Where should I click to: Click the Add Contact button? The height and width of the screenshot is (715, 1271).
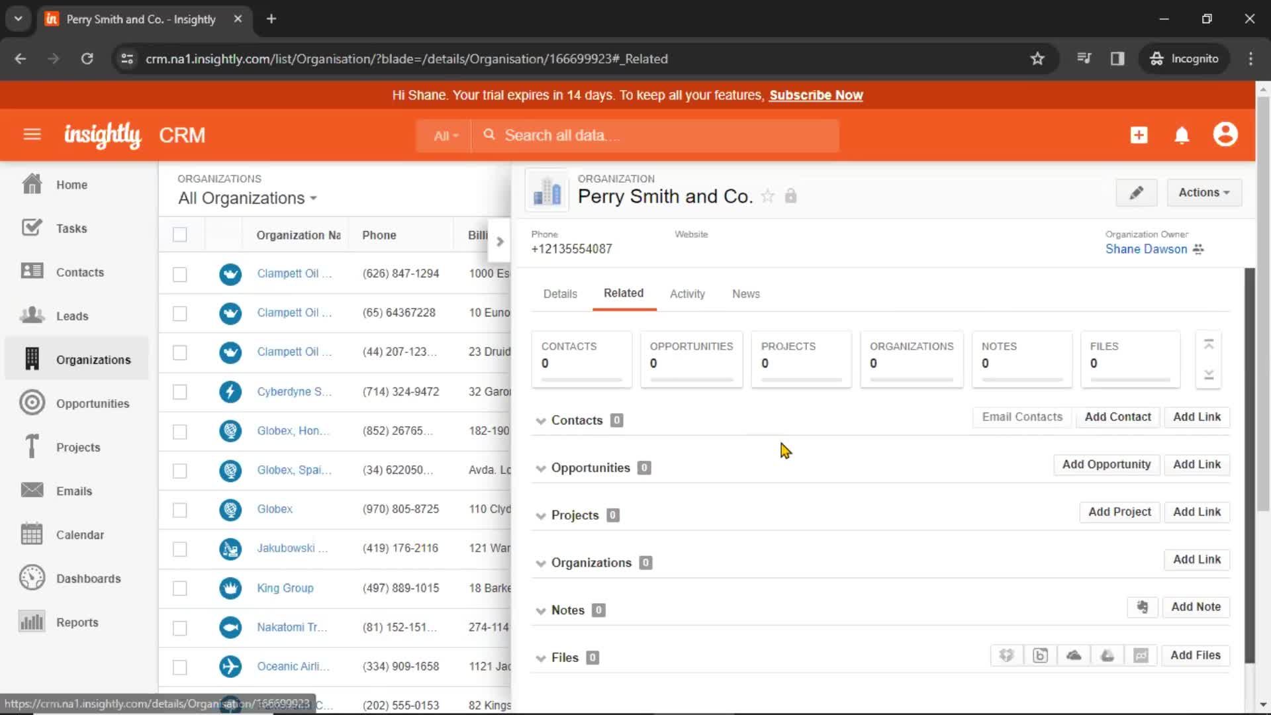tap(1117, 417)
